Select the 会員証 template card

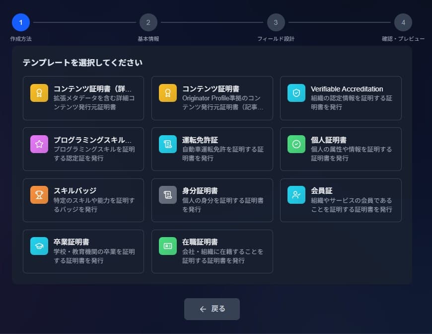(x=341, y=200)
